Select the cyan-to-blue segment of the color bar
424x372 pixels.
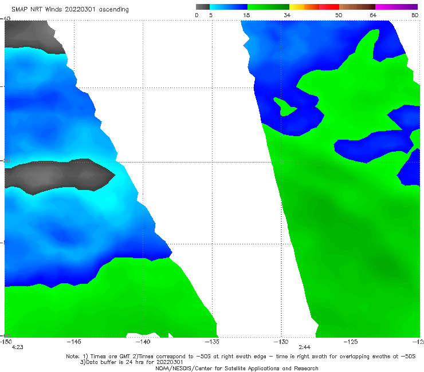tap(229, 7)
